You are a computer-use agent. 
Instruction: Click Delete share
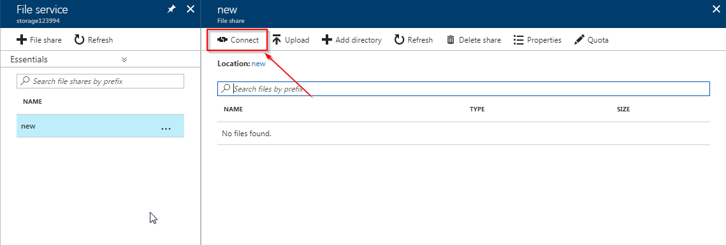473,40
